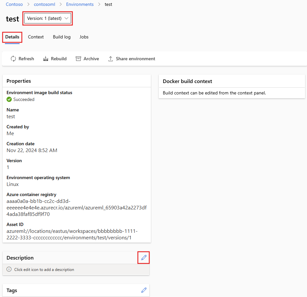Open the Version: 1 (latest) dropdown
307x297 pixels.
coord(48,18)
